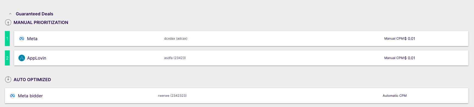Click the Meta logo icon in row 1
The width and height of the screenshot is (474, 107).
[x=22, y=39]
